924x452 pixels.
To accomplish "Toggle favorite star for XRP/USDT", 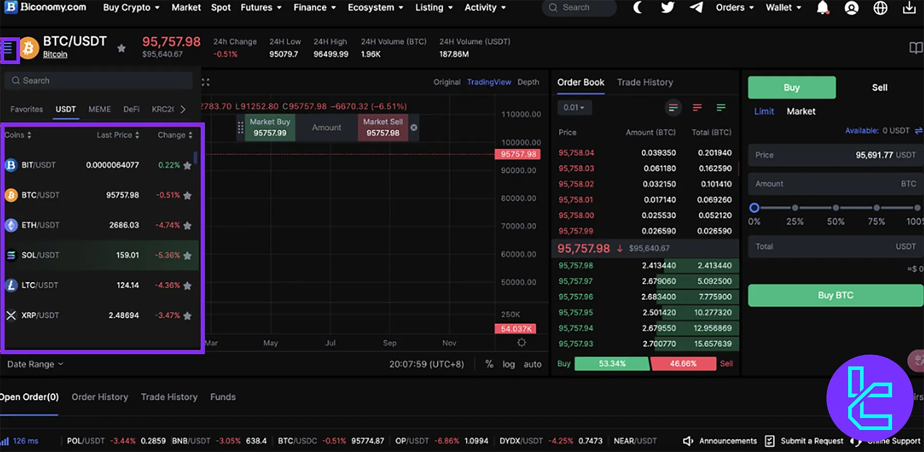I will pyautogui.click(x=187, y=316).
